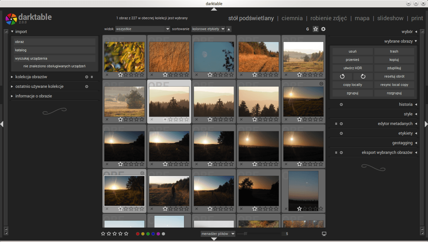This screenshot has height=242, width=428.
Task: Collapse the left side panel with edge arrow
Action: tap(2, 124)
